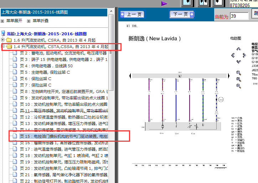
Task: Open 页 19 : 增压压力限制电磁阀
Action: coord(64,162)
